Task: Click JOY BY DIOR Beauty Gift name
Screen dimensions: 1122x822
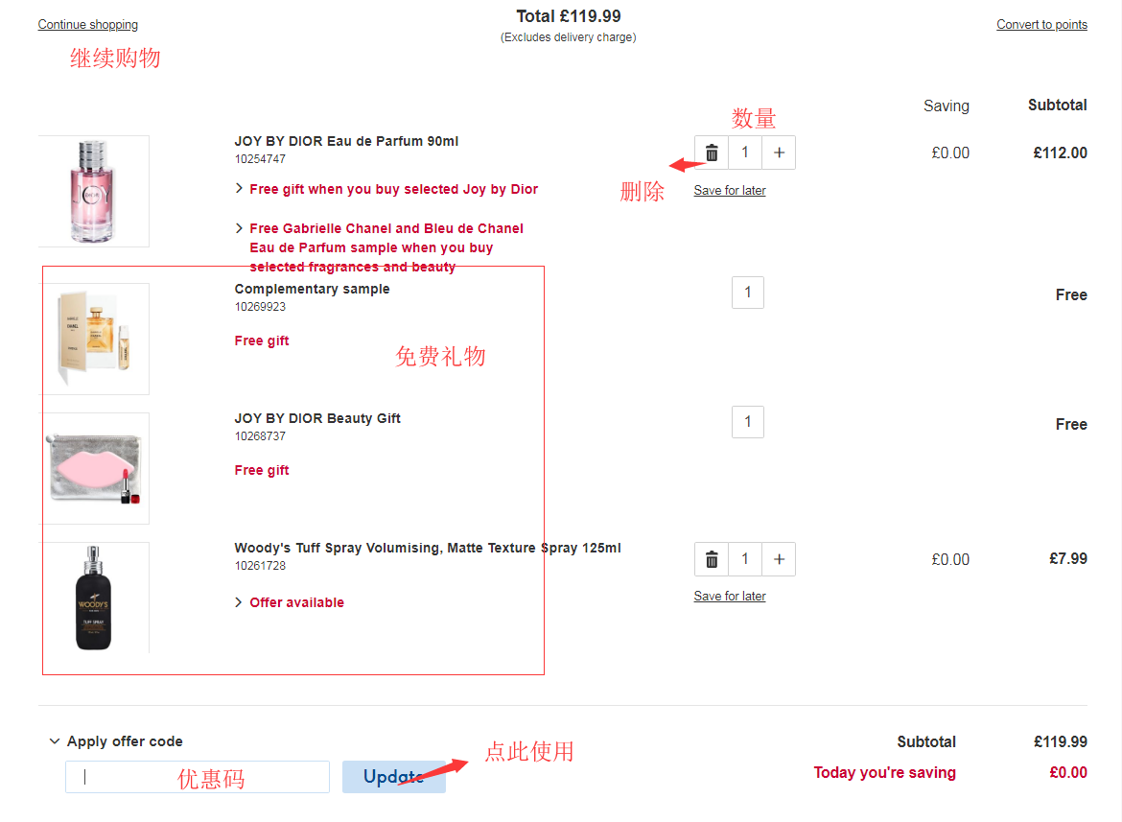Action: pyautogui.click(x=317, y=418)
